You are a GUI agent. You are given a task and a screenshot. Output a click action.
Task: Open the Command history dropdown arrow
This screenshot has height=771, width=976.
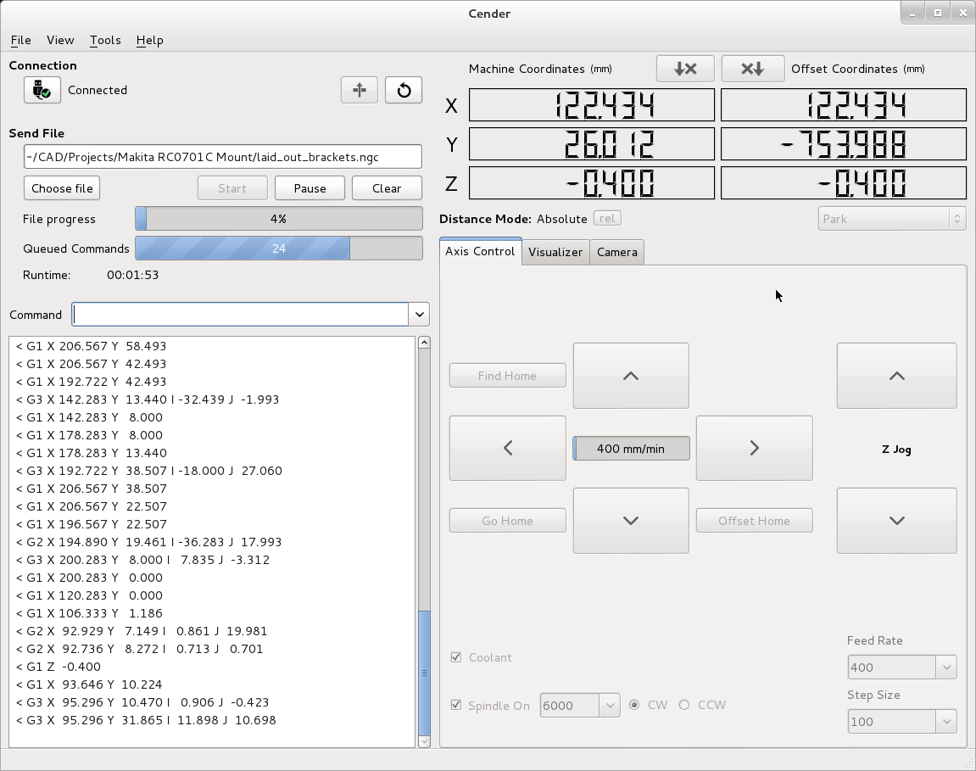[x=419, y=315]
